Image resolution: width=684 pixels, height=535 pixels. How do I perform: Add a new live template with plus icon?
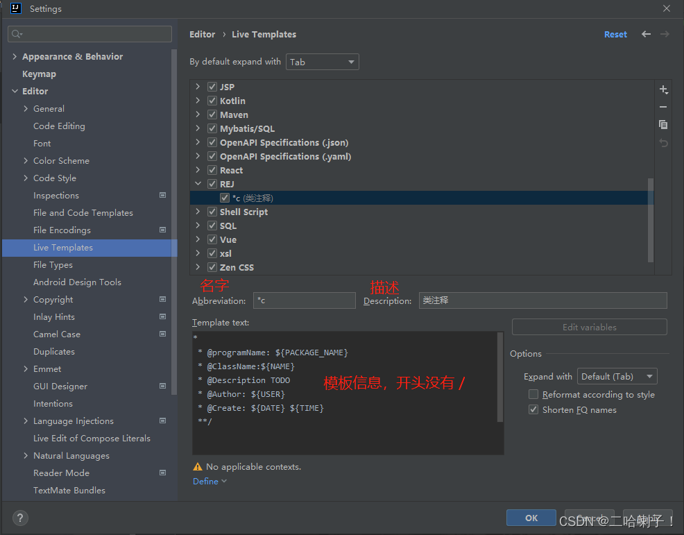pyautogui.click(x=663, y=90)
